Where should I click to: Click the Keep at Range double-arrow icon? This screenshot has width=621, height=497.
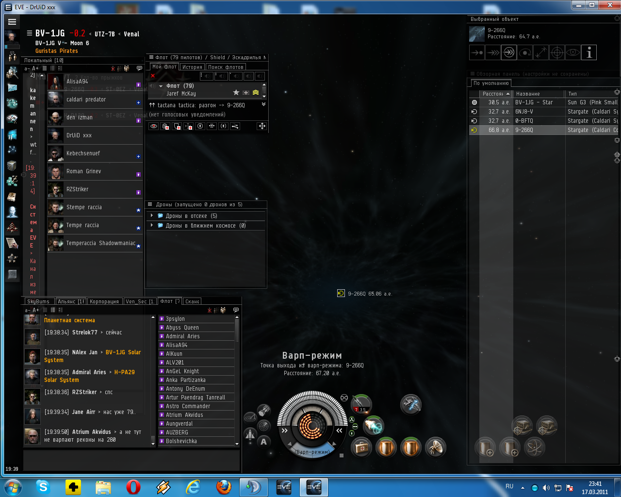point(541,52)
